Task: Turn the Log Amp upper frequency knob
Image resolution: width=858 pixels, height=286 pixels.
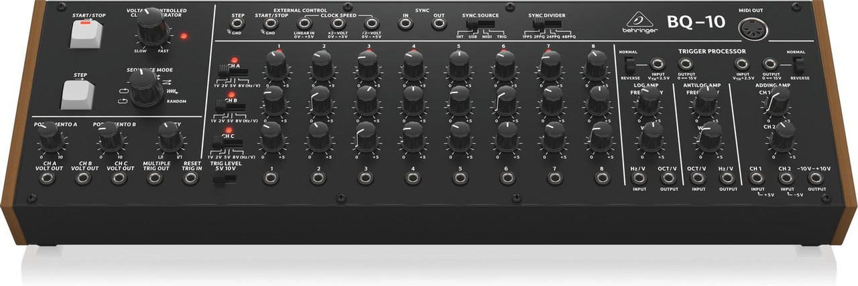Action: 648,100
